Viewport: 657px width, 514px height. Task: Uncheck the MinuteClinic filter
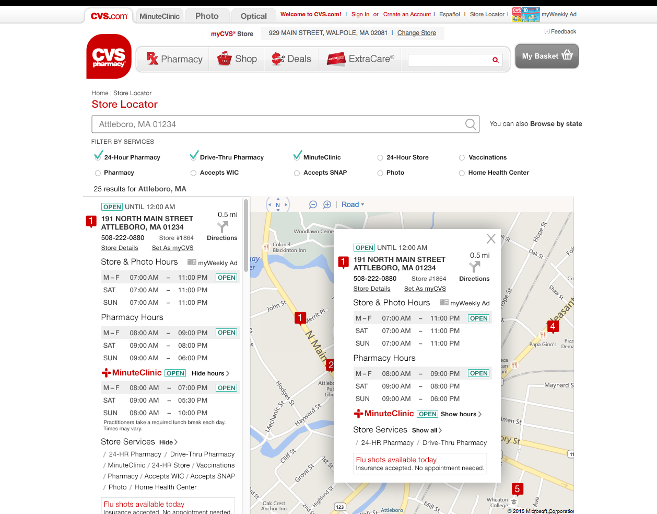pos(297,156)
